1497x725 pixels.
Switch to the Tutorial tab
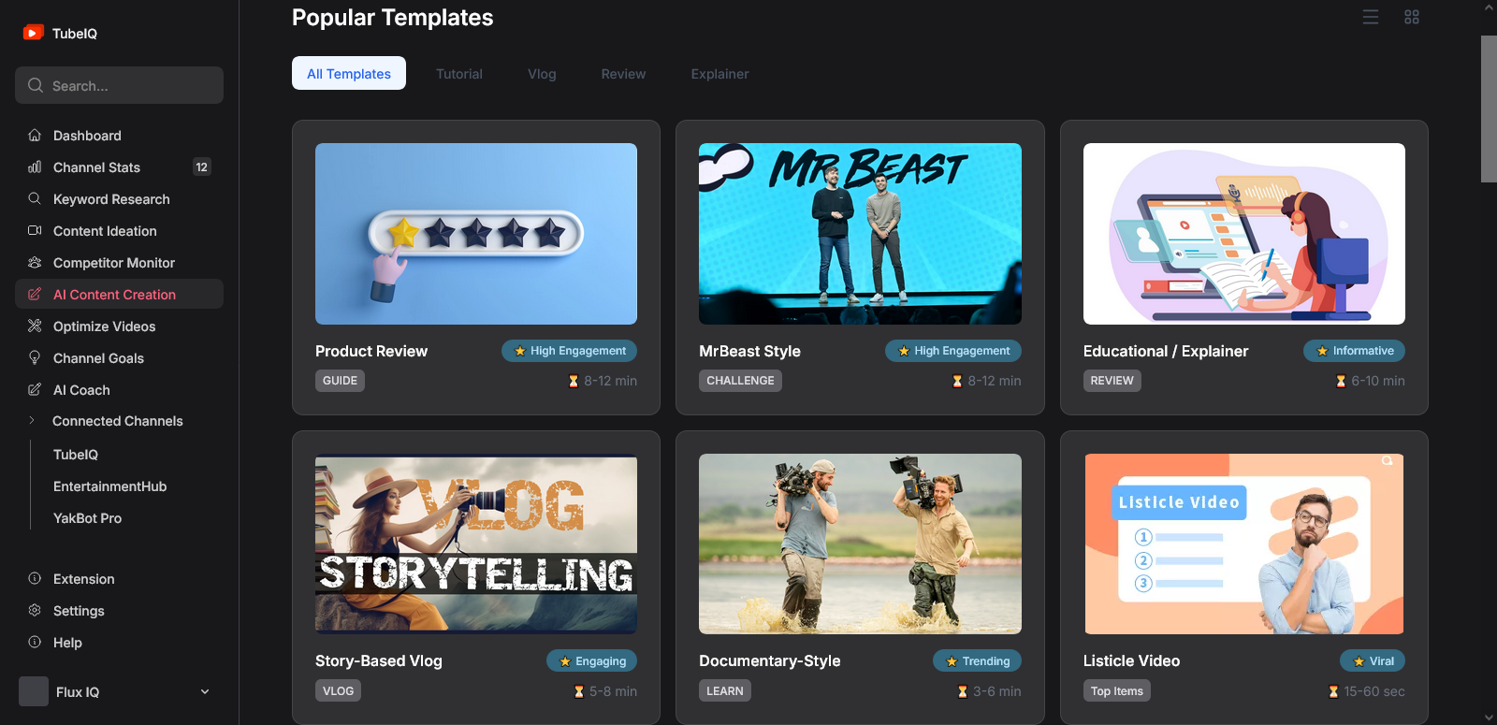click(x=459, y=73)
